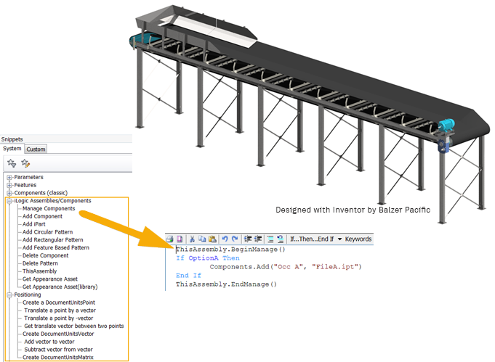Click the If OptionA Then code line

(208, 258)
